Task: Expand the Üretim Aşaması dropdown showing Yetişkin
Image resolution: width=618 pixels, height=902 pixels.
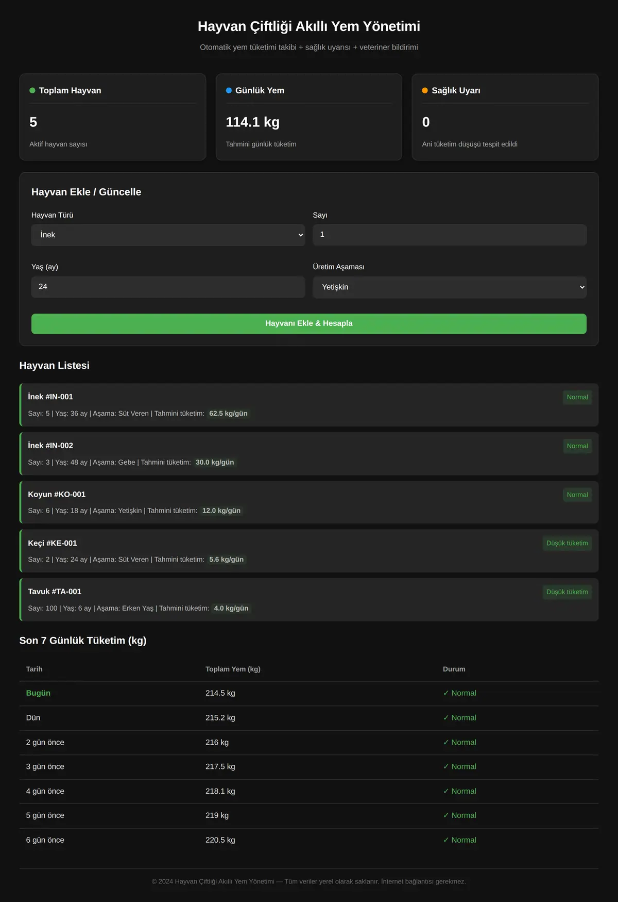Action: [x=450, y=287]
